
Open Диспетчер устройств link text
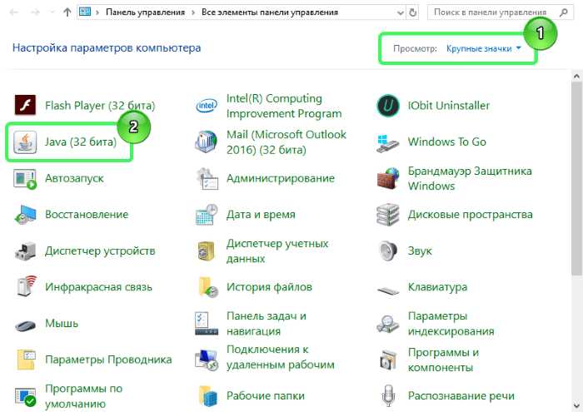(100, 251)
